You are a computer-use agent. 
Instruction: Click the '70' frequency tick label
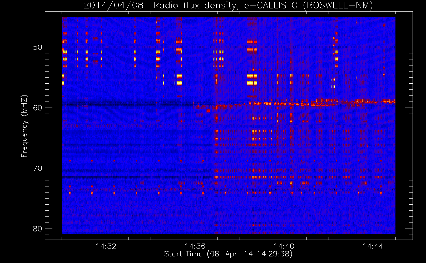[37, 168]
